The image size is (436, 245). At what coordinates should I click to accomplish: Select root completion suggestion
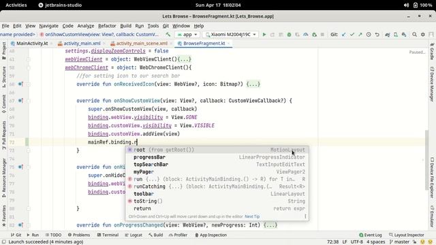click(x=217, y=150)
